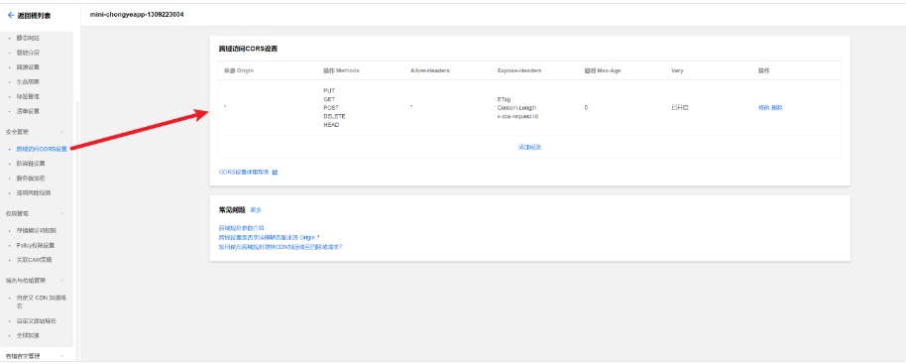
Task: Collapse the 域名与传输管理 sidebar section
Action: point(62,281)
